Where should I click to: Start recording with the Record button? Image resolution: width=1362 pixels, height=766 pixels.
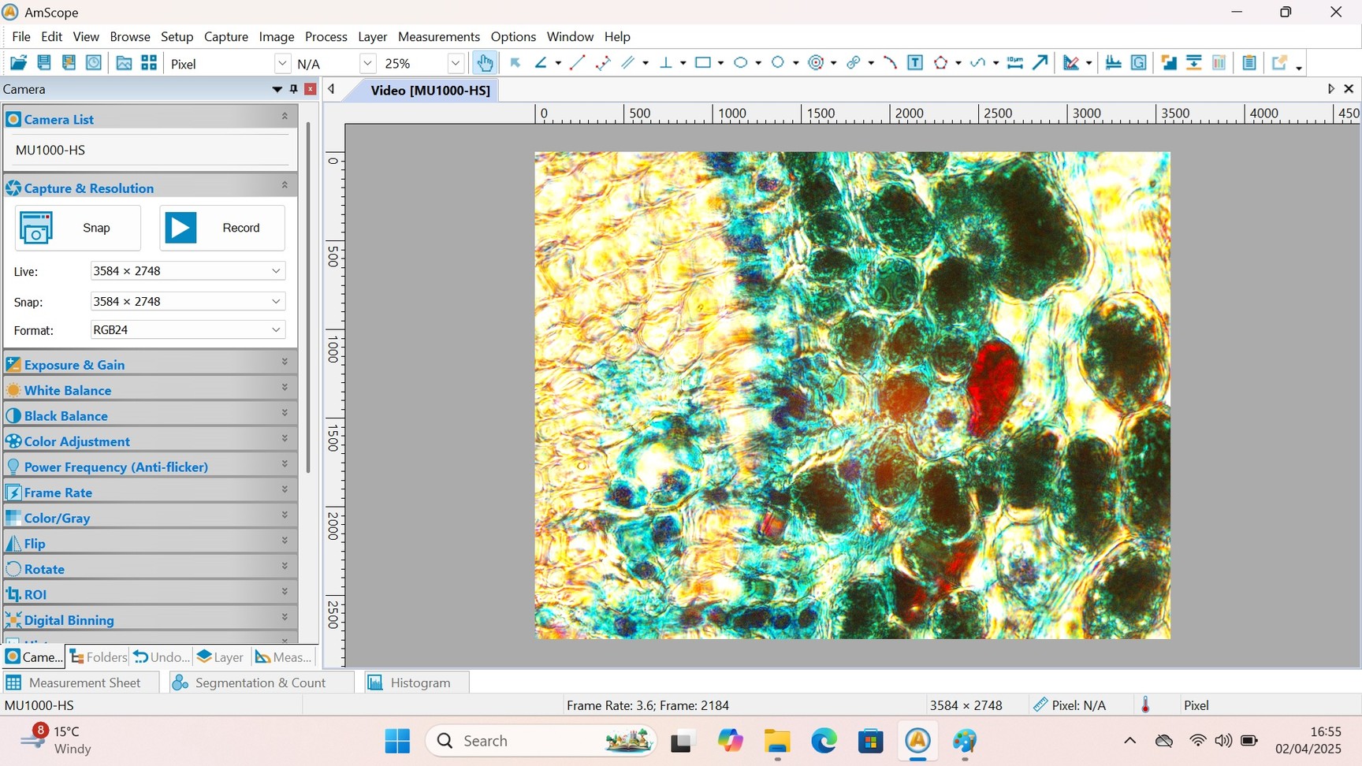click(221, 228)
